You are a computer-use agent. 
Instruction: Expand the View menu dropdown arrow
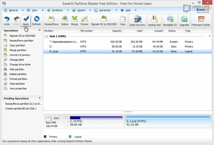[x=43, y=10]
